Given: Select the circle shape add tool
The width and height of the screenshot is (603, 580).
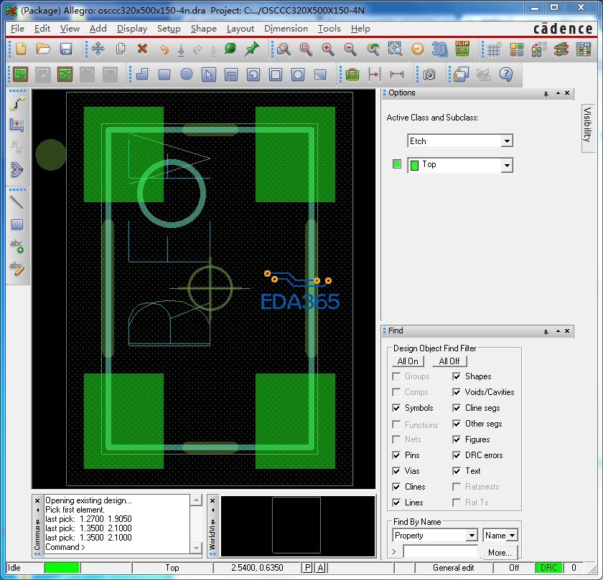Looking at the screenshot, I should [x=187, y=75].
